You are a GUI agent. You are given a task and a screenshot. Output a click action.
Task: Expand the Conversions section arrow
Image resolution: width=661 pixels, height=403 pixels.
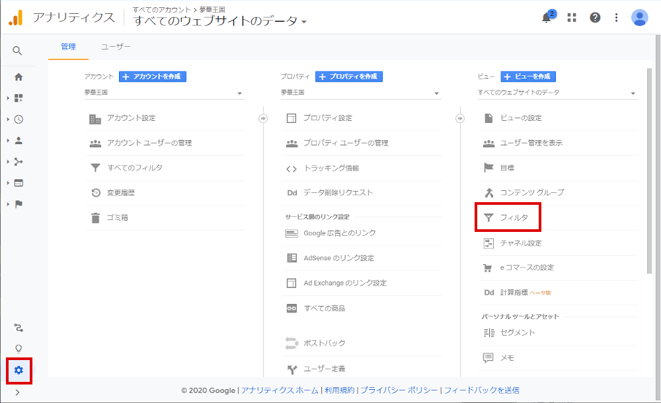8,204
